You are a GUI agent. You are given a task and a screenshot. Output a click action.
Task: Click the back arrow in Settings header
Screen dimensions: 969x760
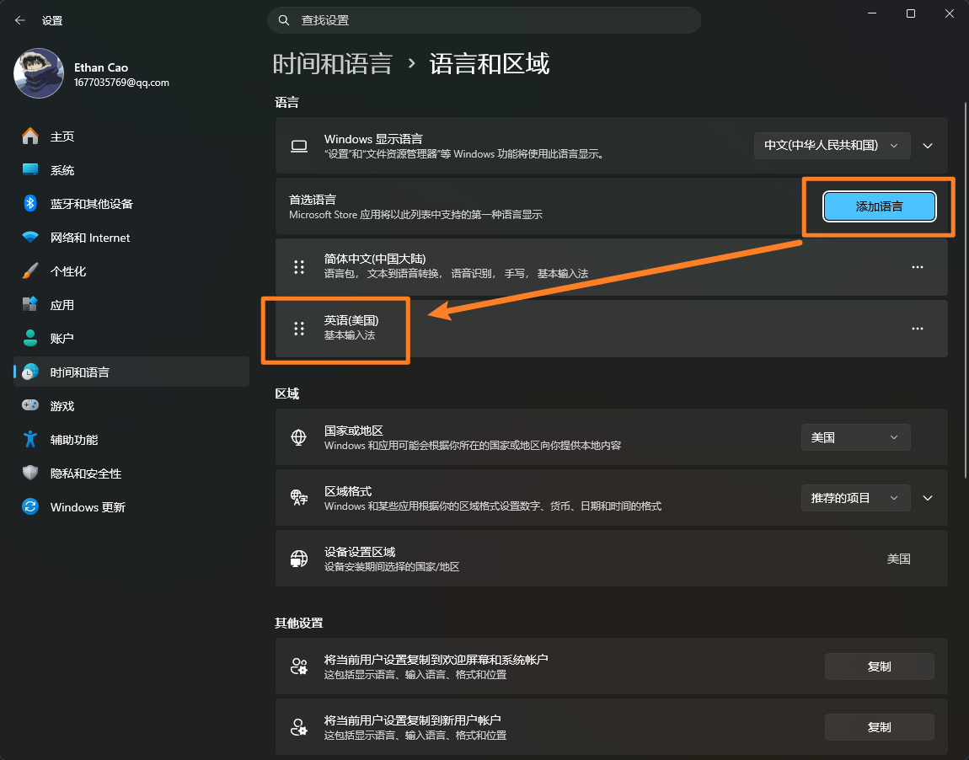coord(19,20)
